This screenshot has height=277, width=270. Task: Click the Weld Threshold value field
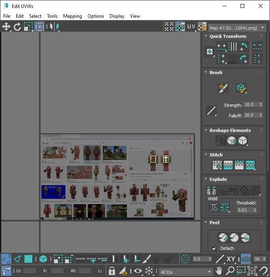tap(244, 210)
